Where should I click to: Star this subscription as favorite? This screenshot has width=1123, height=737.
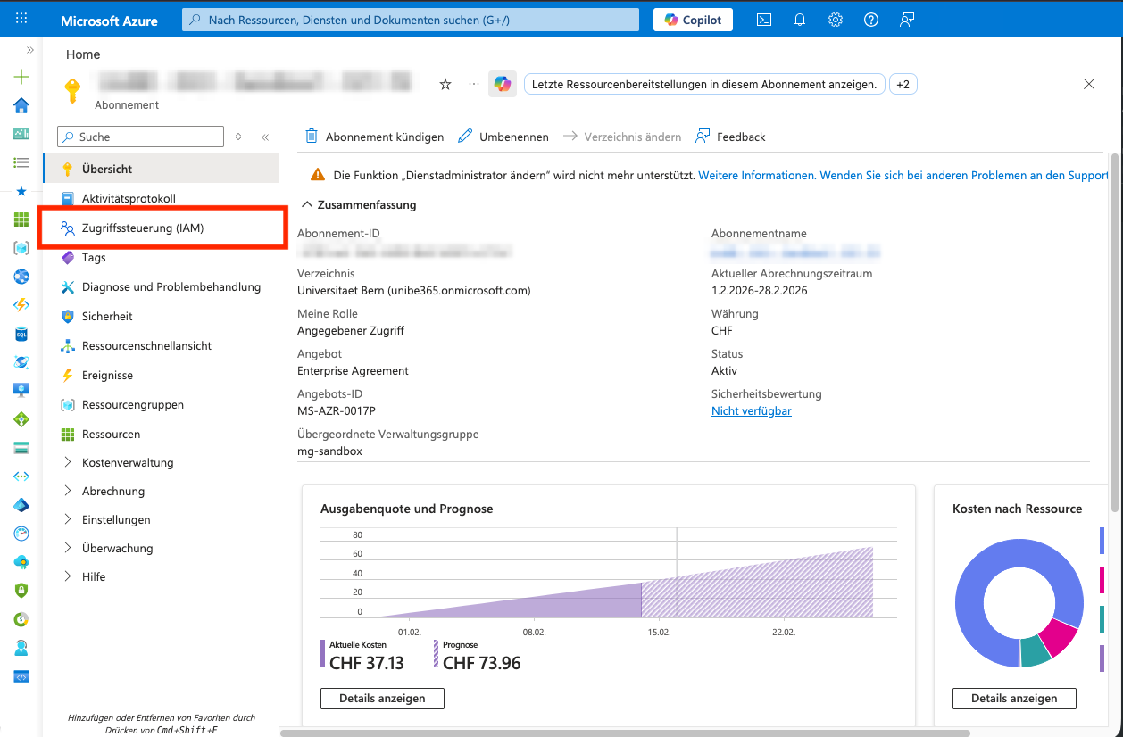[x=445, y=84]
